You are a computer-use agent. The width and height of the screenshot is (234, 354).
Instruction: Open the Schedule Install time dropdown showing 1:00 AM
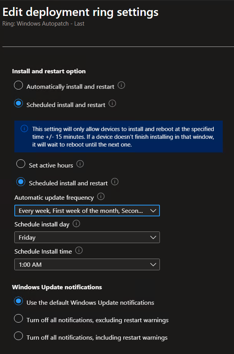(x=87, y=264)
